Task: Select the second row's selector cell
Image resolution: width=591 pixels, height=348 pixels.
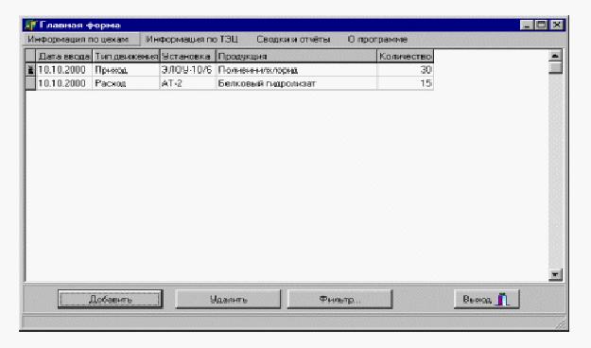Action: pyautogui.click(x=30, y=83)
